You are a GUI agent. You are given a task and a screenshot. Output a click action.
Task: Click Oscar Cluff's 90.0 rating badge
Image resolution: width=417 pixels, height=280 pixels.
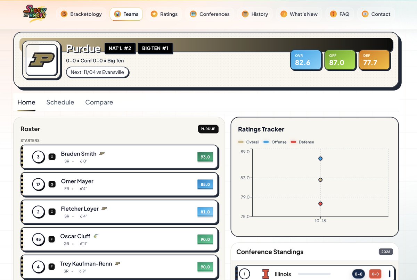click(x=205, y=239)
